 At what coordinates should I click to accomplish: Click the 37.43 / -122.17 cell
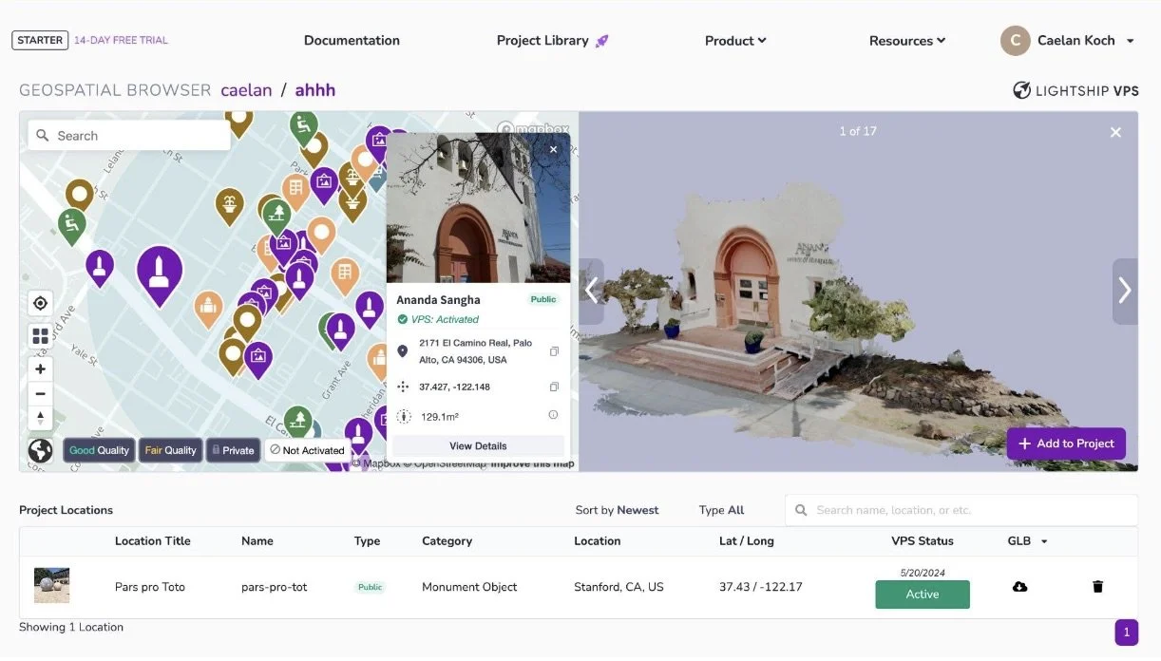click(x=761, y=587)
